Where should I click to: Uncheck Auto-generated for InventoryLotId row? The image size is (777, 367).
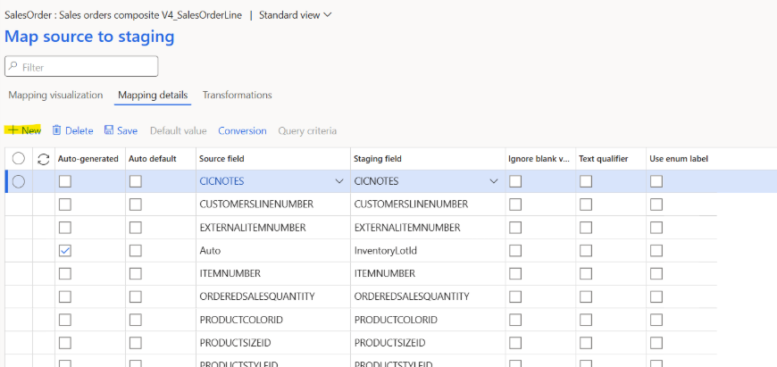(65, 251)
